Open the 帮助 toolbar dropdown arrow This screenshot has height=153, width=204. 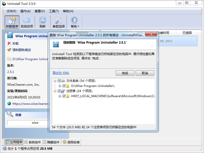[x=79, y=27]
